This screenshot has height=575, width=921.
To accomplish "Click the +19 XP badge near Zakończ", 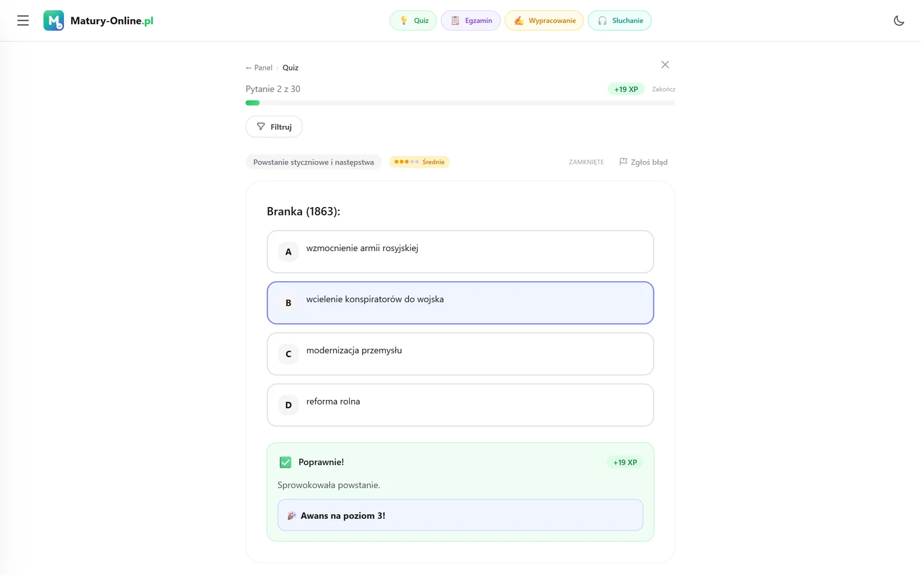I will (626, 89).
